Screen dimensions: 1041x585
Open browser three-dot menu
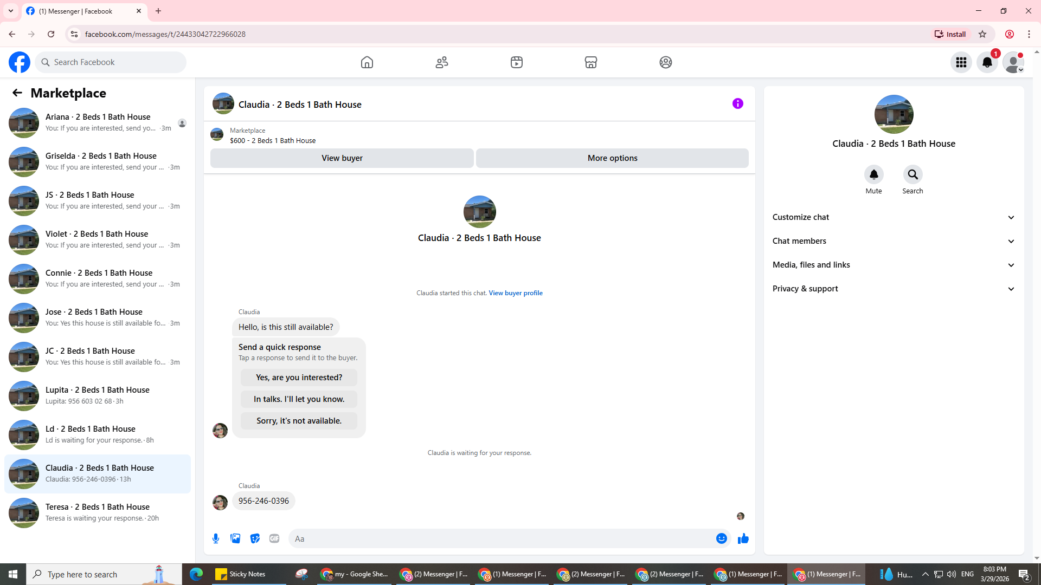pyautogui.click(x=1029, y=34)
